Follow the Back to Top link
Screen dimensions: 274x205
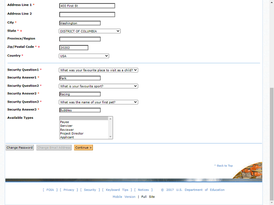point(223,166)
